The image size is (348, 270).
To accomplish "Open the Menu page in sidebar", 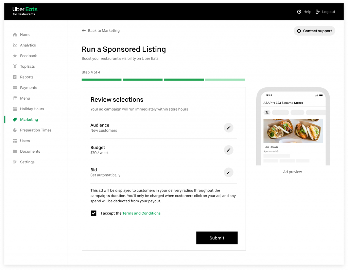I will coord(25,98).
